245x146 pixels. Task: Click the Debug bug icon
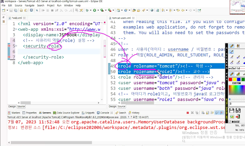(87, 10)
